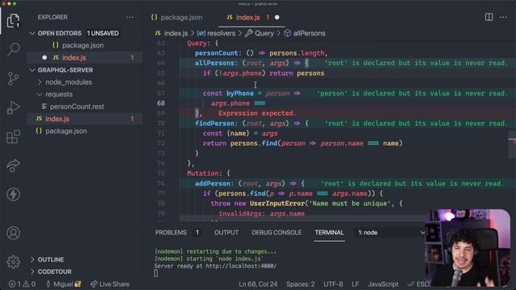
Task: Click the resolvers breadcrumb item
Action: tap(221, 33)
